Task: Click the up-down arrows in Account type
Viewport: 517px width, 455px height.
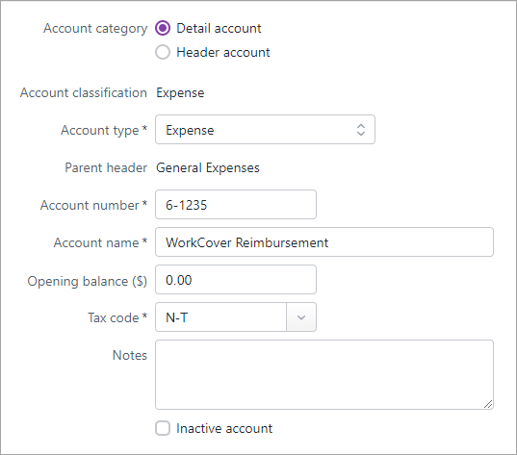Action: coord(361,130)
